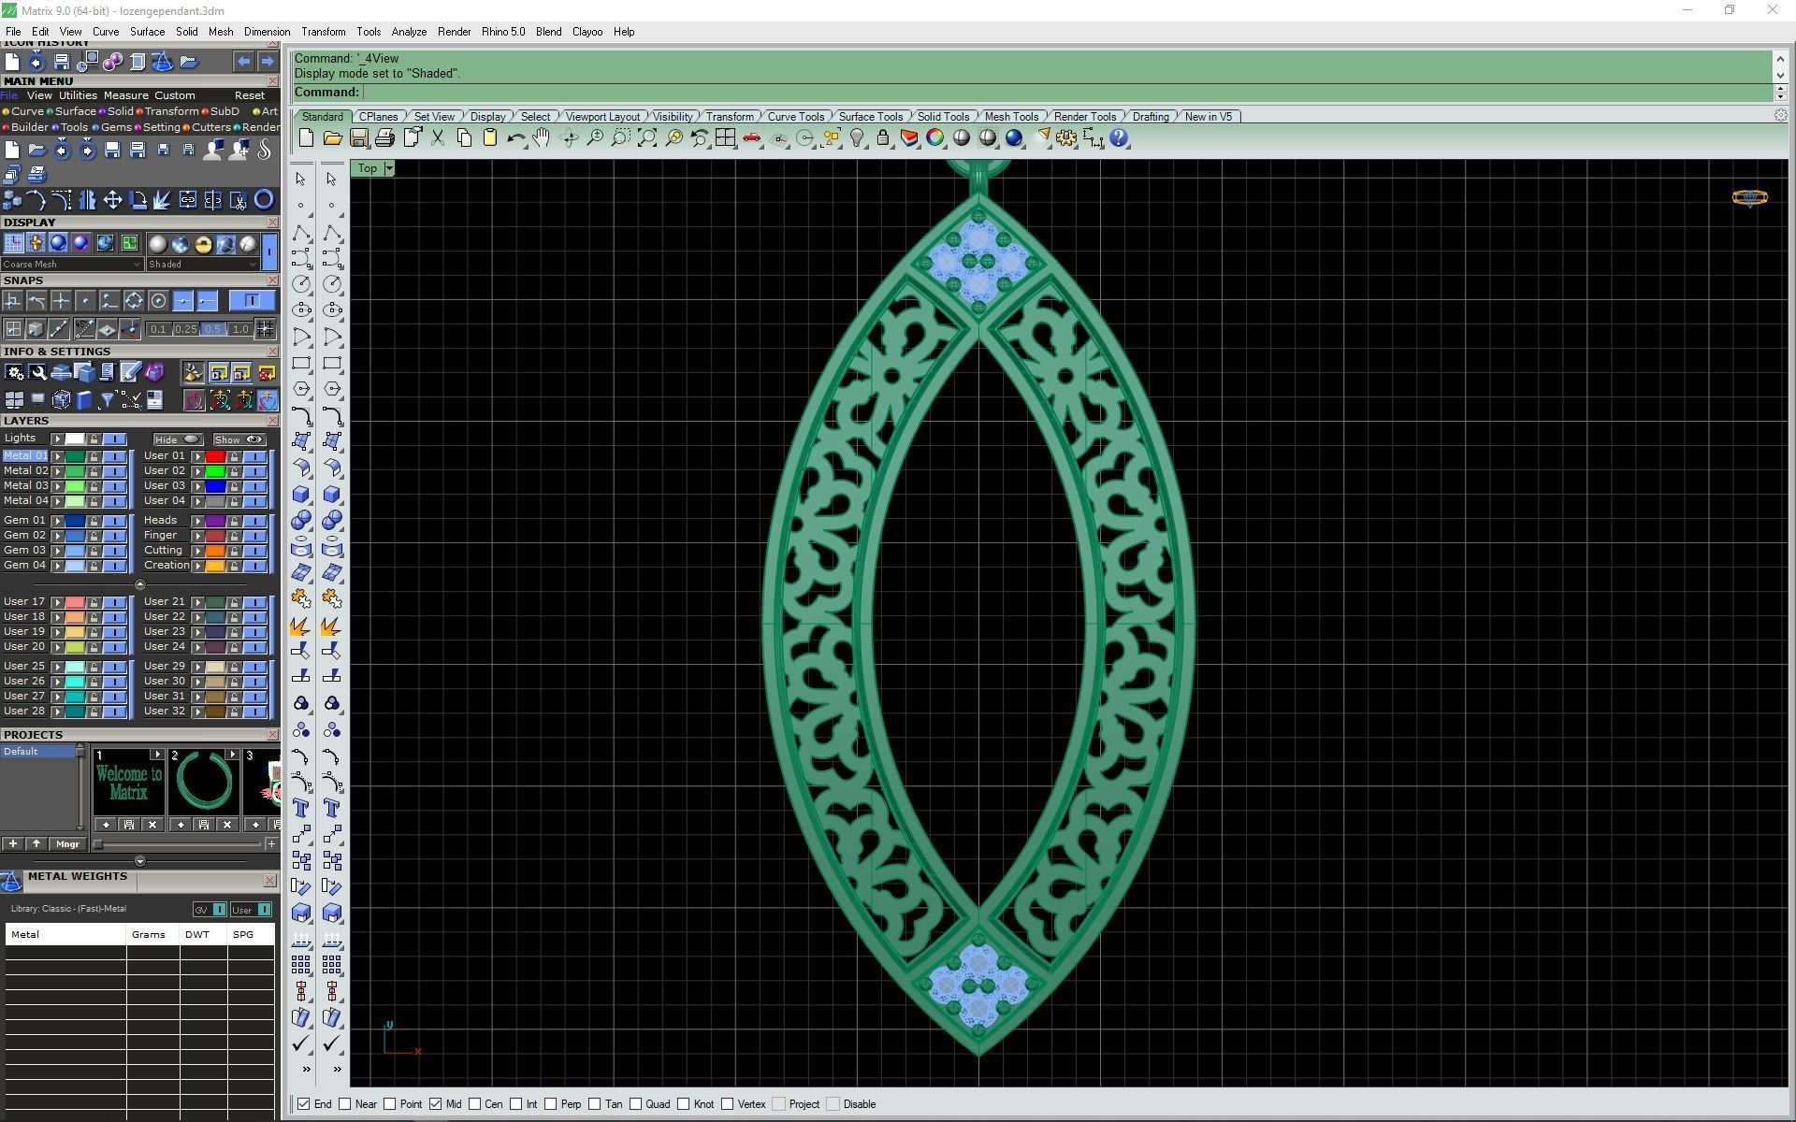Click the back arrow in Icon History
Image resolution: width=1796 pixels, height=1122 pixels.
pos(243,62)
